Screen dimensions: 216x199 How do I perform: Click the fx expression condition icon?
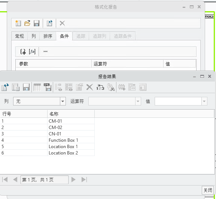click(32, 52)
